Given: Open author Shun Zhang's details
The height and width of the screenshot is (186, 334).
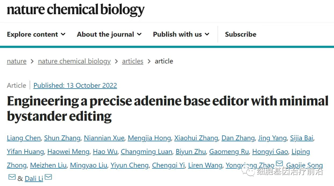Looking at the screenshot, I should tap(62, 138).
